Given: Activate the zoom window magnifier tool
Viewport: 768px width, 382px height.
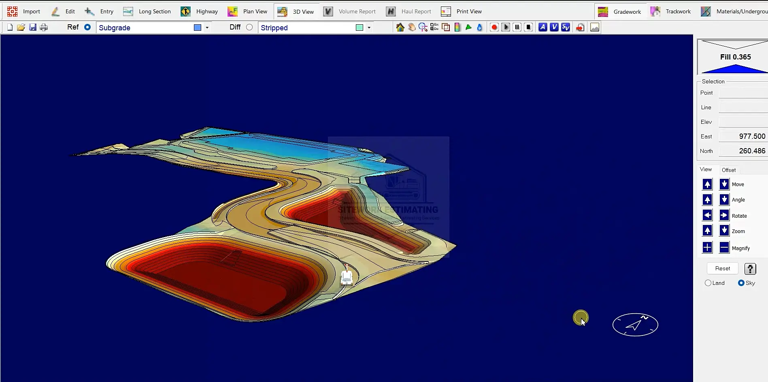Looking at the screenshot, I should pos(423,28).
